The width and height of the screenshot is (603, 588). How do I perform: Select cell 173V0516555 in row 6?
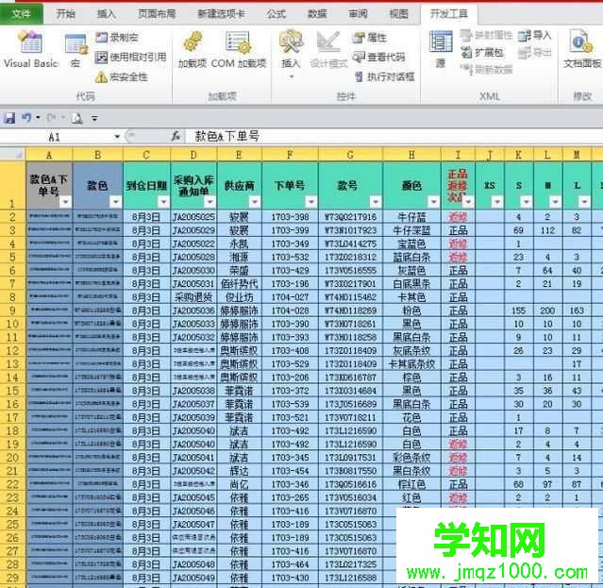(350, 270)
